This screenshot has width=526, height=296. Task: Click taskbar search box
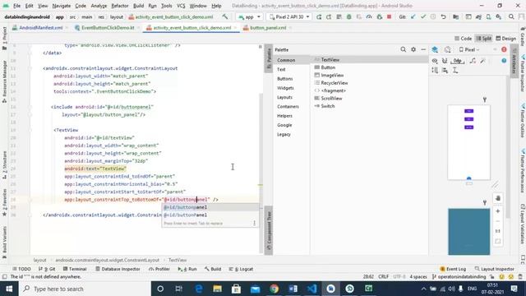click(84, 289)
